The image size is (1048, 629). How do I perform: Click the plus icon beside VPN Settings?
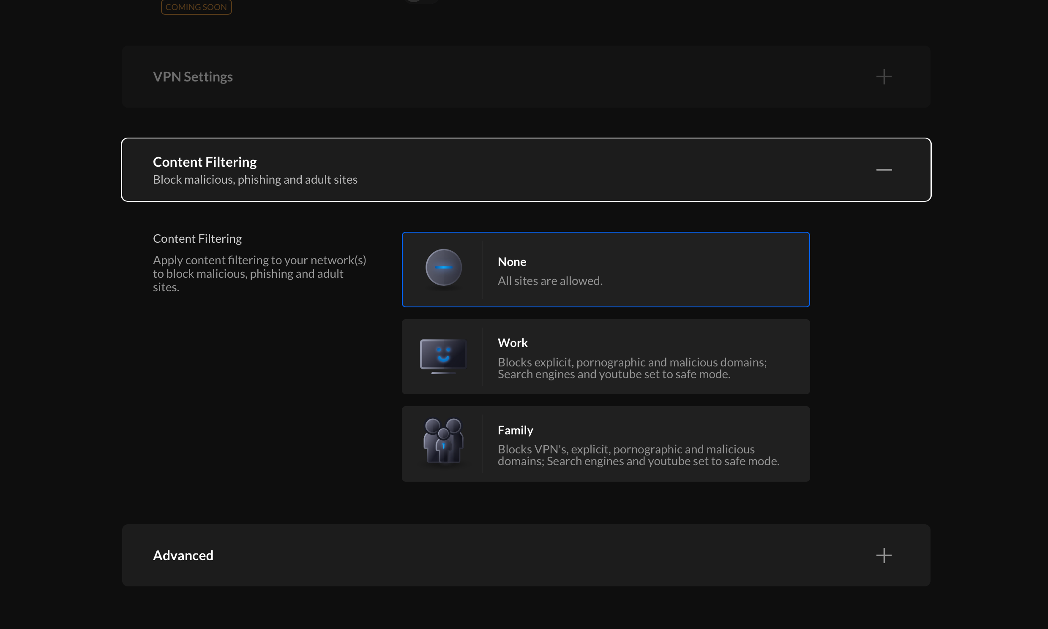click(883, 77)
